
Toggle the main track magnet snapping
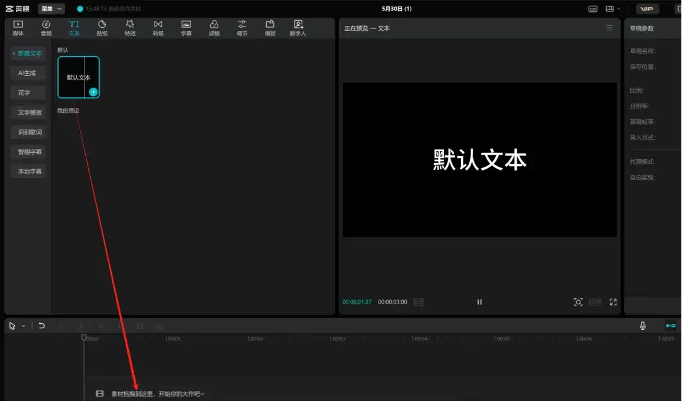coord(670,326)
